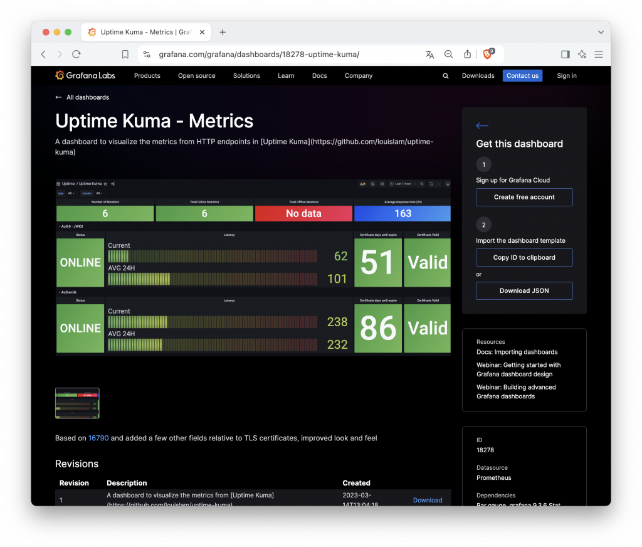This screenshot has width=642, height=547.
Task: Click the Revisions heading
Action: (x=76, y=464)
